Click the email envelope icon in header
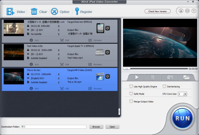Screen dimensions: 199x135 [x=187, y=11]
